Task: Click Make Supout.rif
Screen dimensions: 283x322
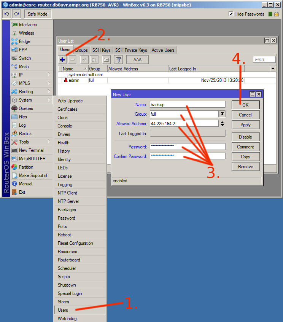Action: [32, 175]
